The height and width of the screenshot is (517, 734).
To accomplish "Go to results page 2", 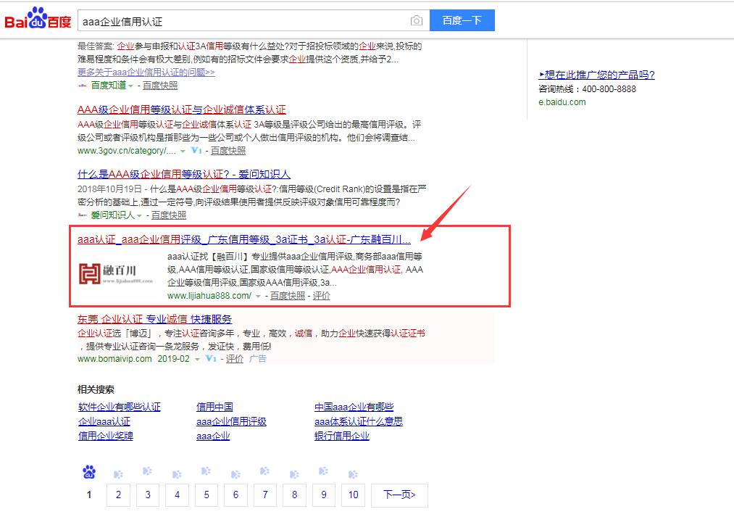I will pos(118,495).
